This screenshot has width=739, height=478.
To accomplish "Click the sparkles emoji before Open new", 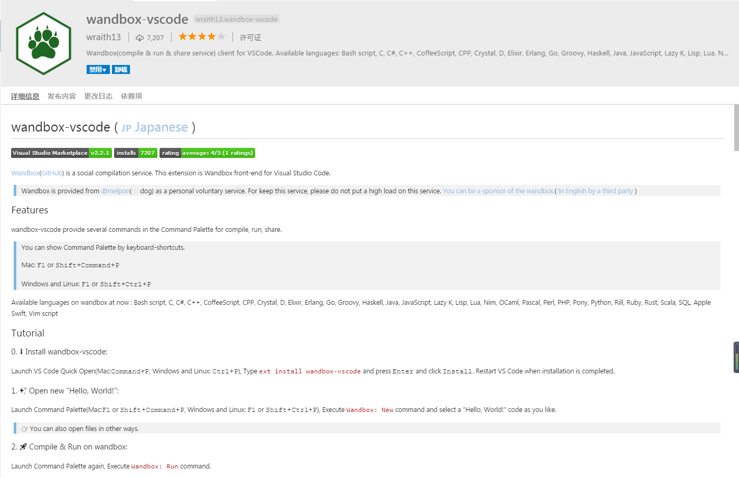I will 23,391.
